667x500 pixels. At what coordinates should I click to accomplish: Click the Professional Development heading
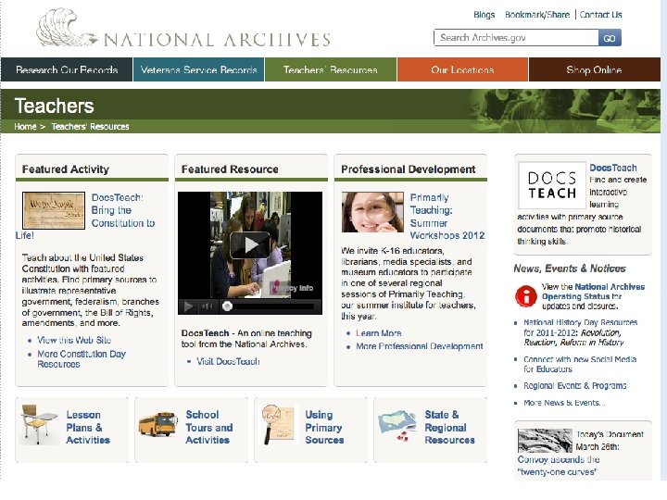tap(408, 169)
